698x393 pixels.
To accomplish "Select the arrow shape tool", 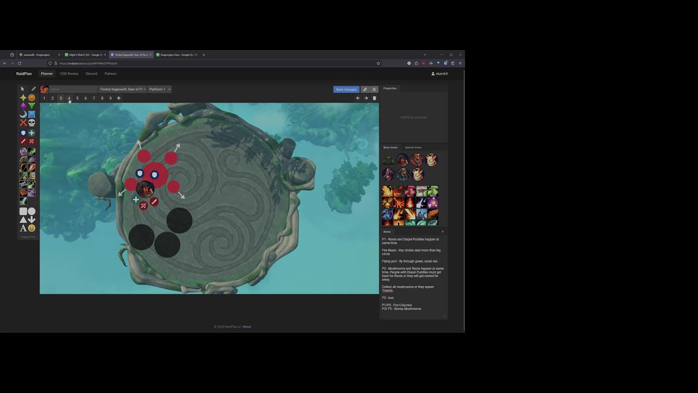I will pos(32,219).
